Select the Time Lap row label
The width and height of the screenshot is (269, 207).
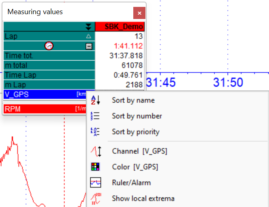(x=19, y=75)
